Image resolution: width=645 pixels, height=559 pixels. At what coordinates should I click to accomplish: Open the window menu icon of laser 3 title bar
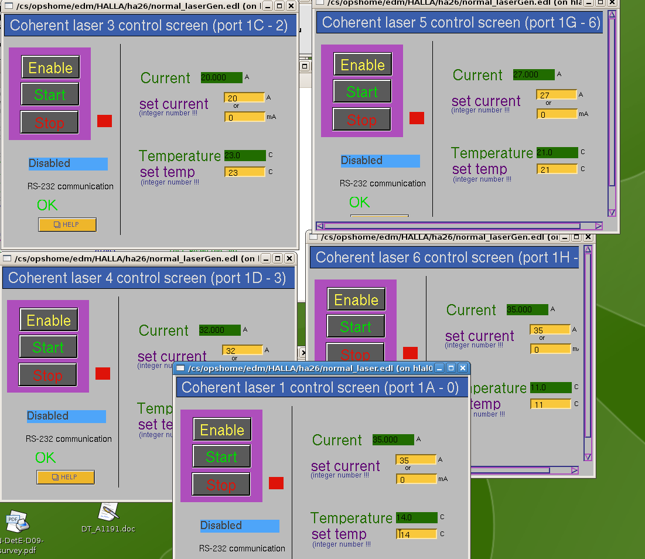click(8, 6)
